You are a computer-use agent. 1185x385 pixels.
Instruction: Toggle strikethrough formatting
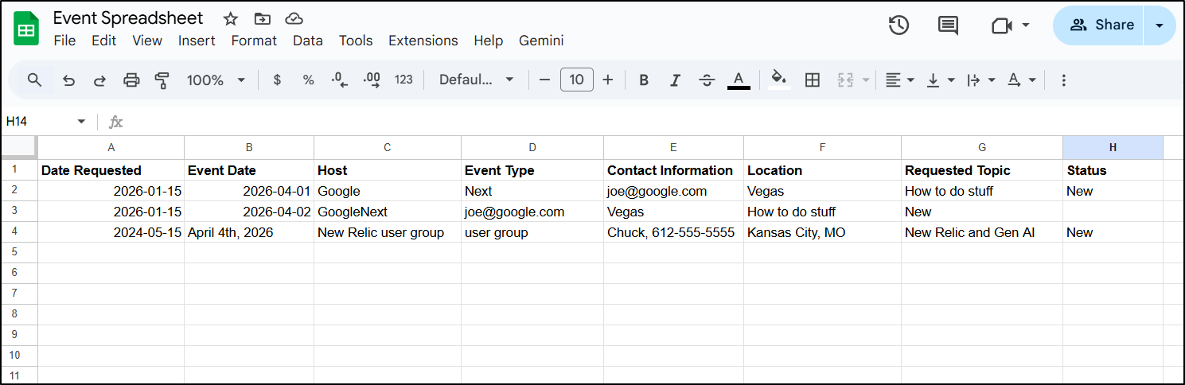pos(707,80)
